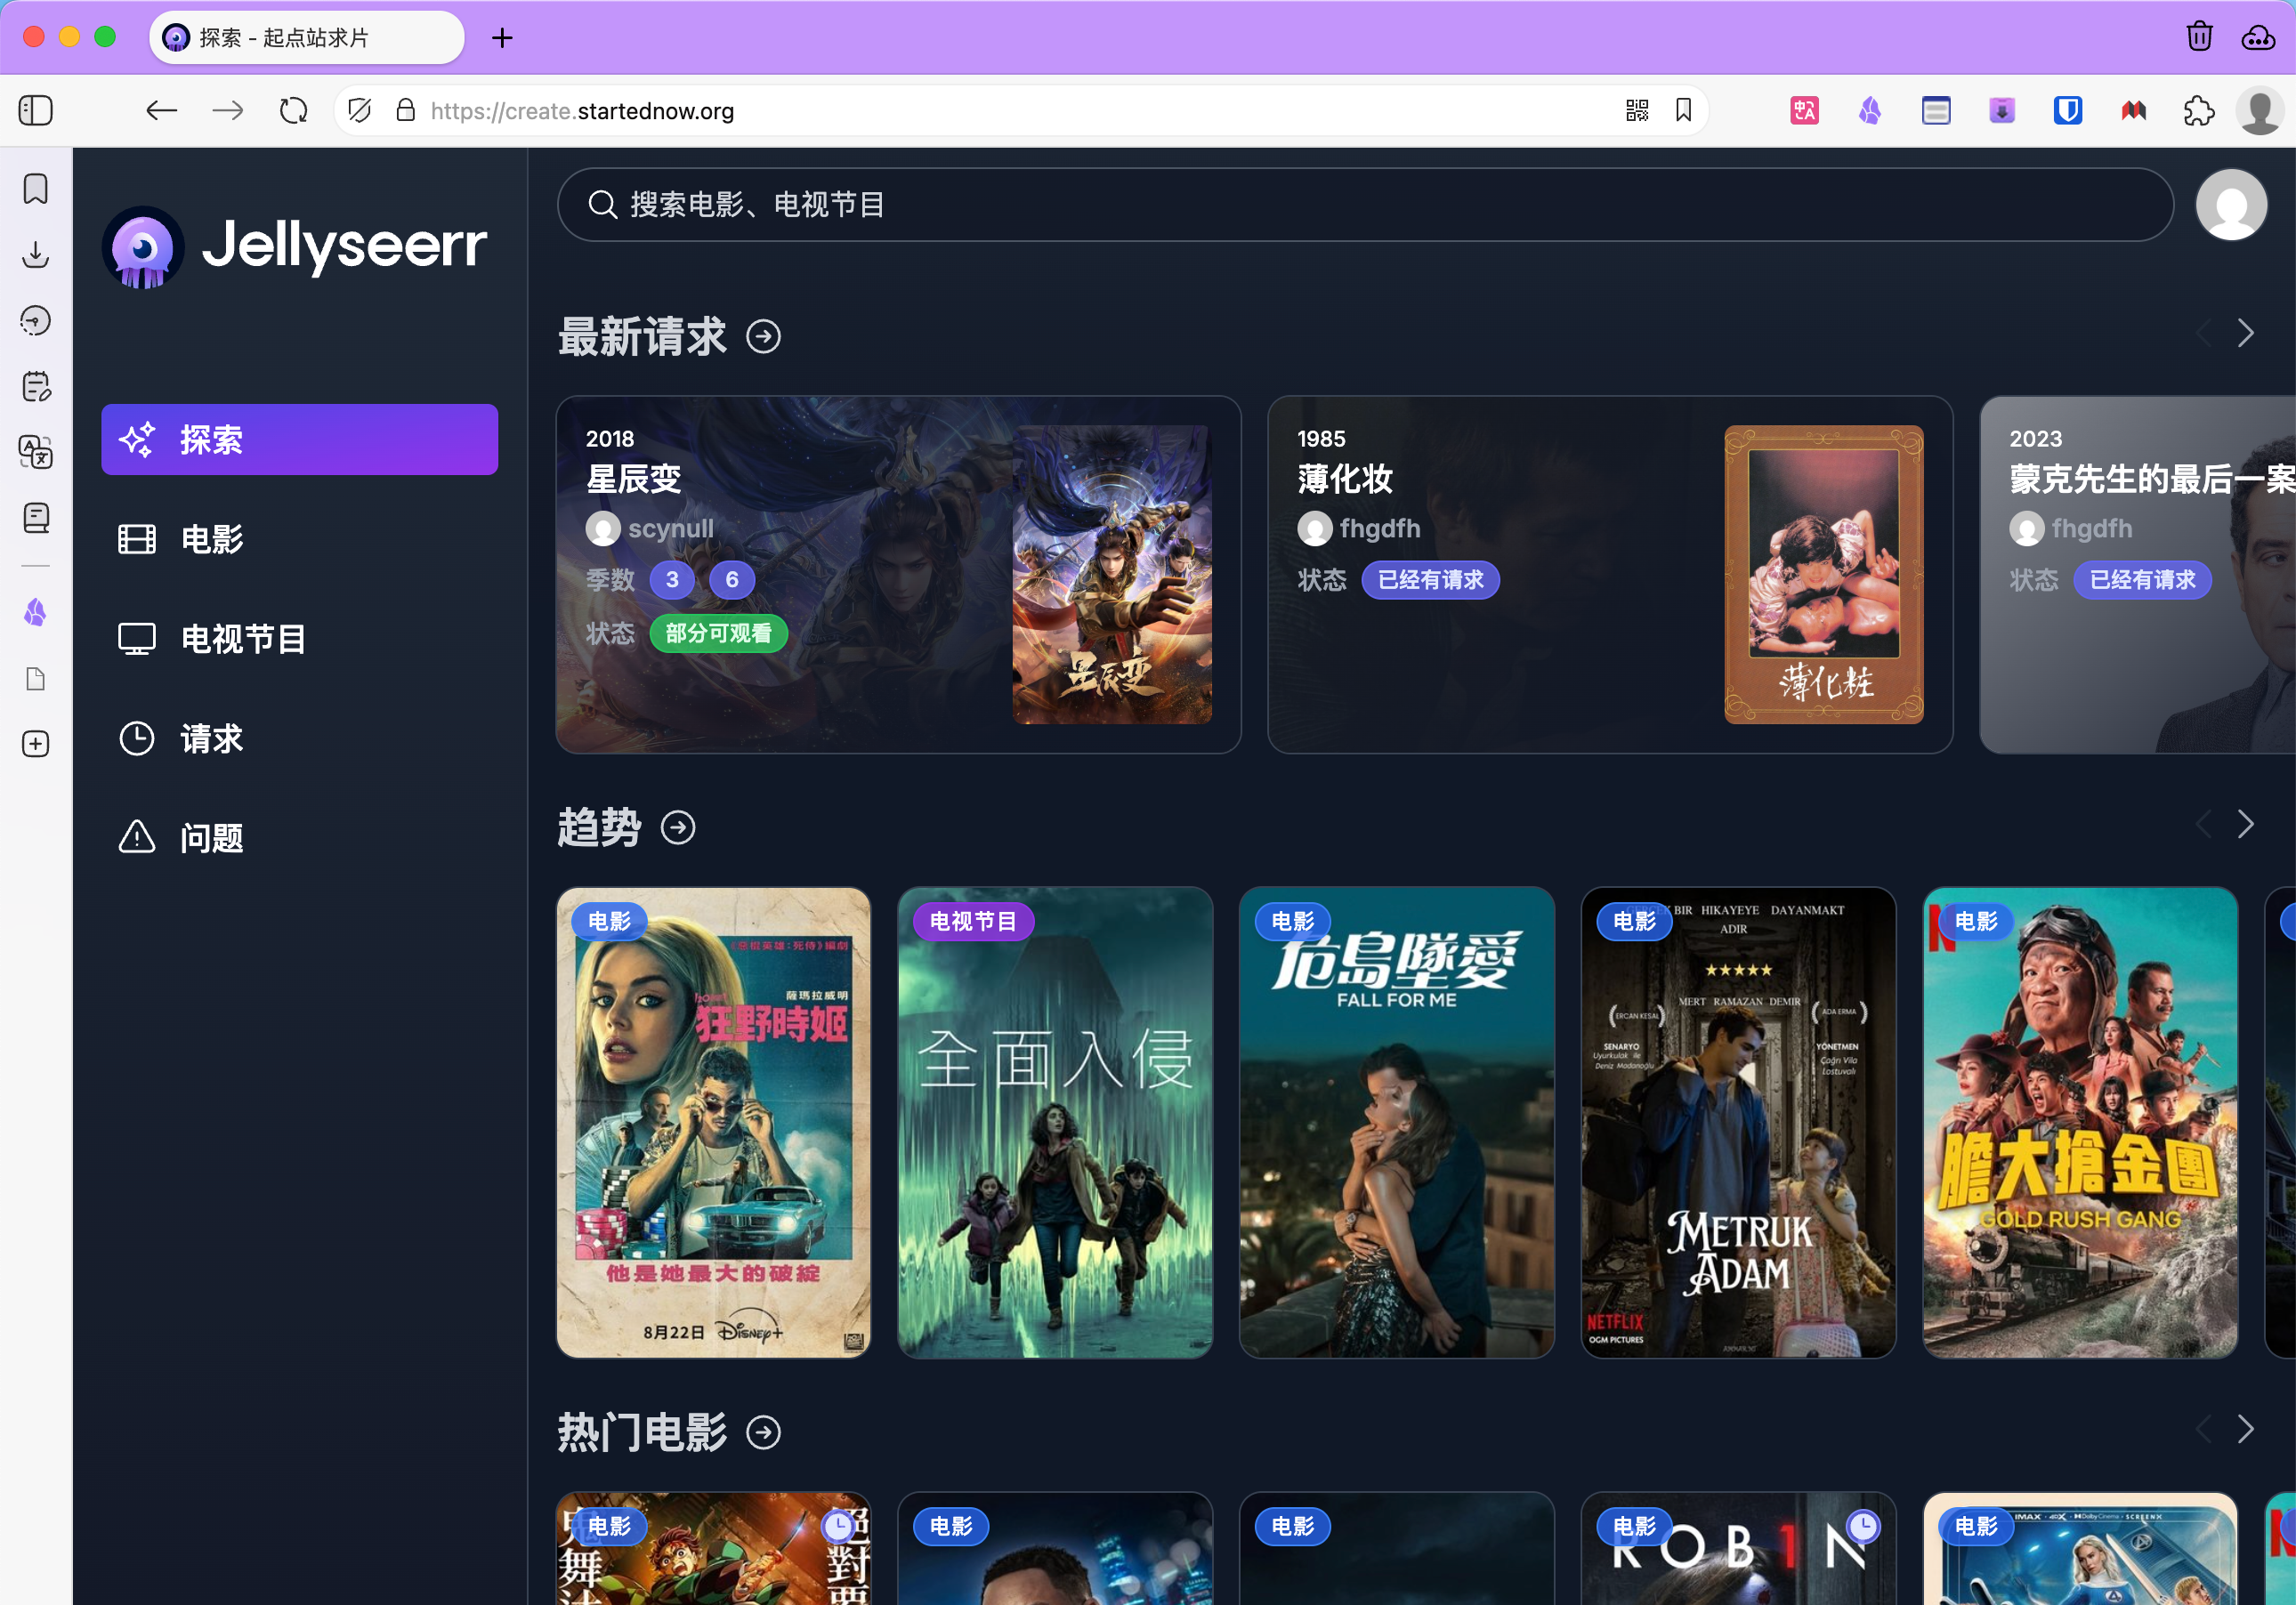Open the 危島墜愛 Fall For Me poster
Screen dimensions: 2296x1605
coord(1397,1123)
